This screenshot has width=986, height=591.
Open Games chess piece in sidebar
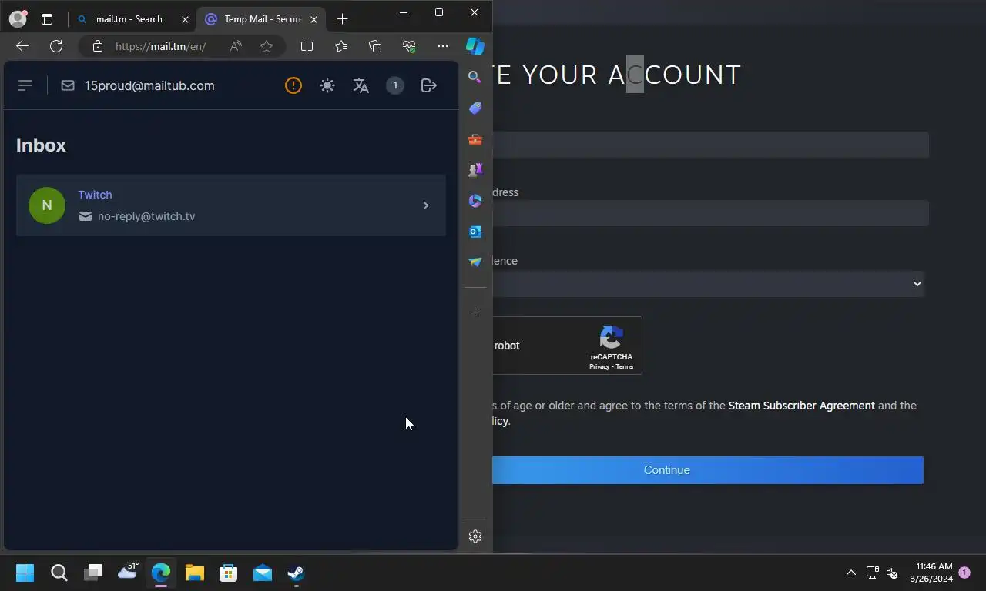[x=475, y=169]
